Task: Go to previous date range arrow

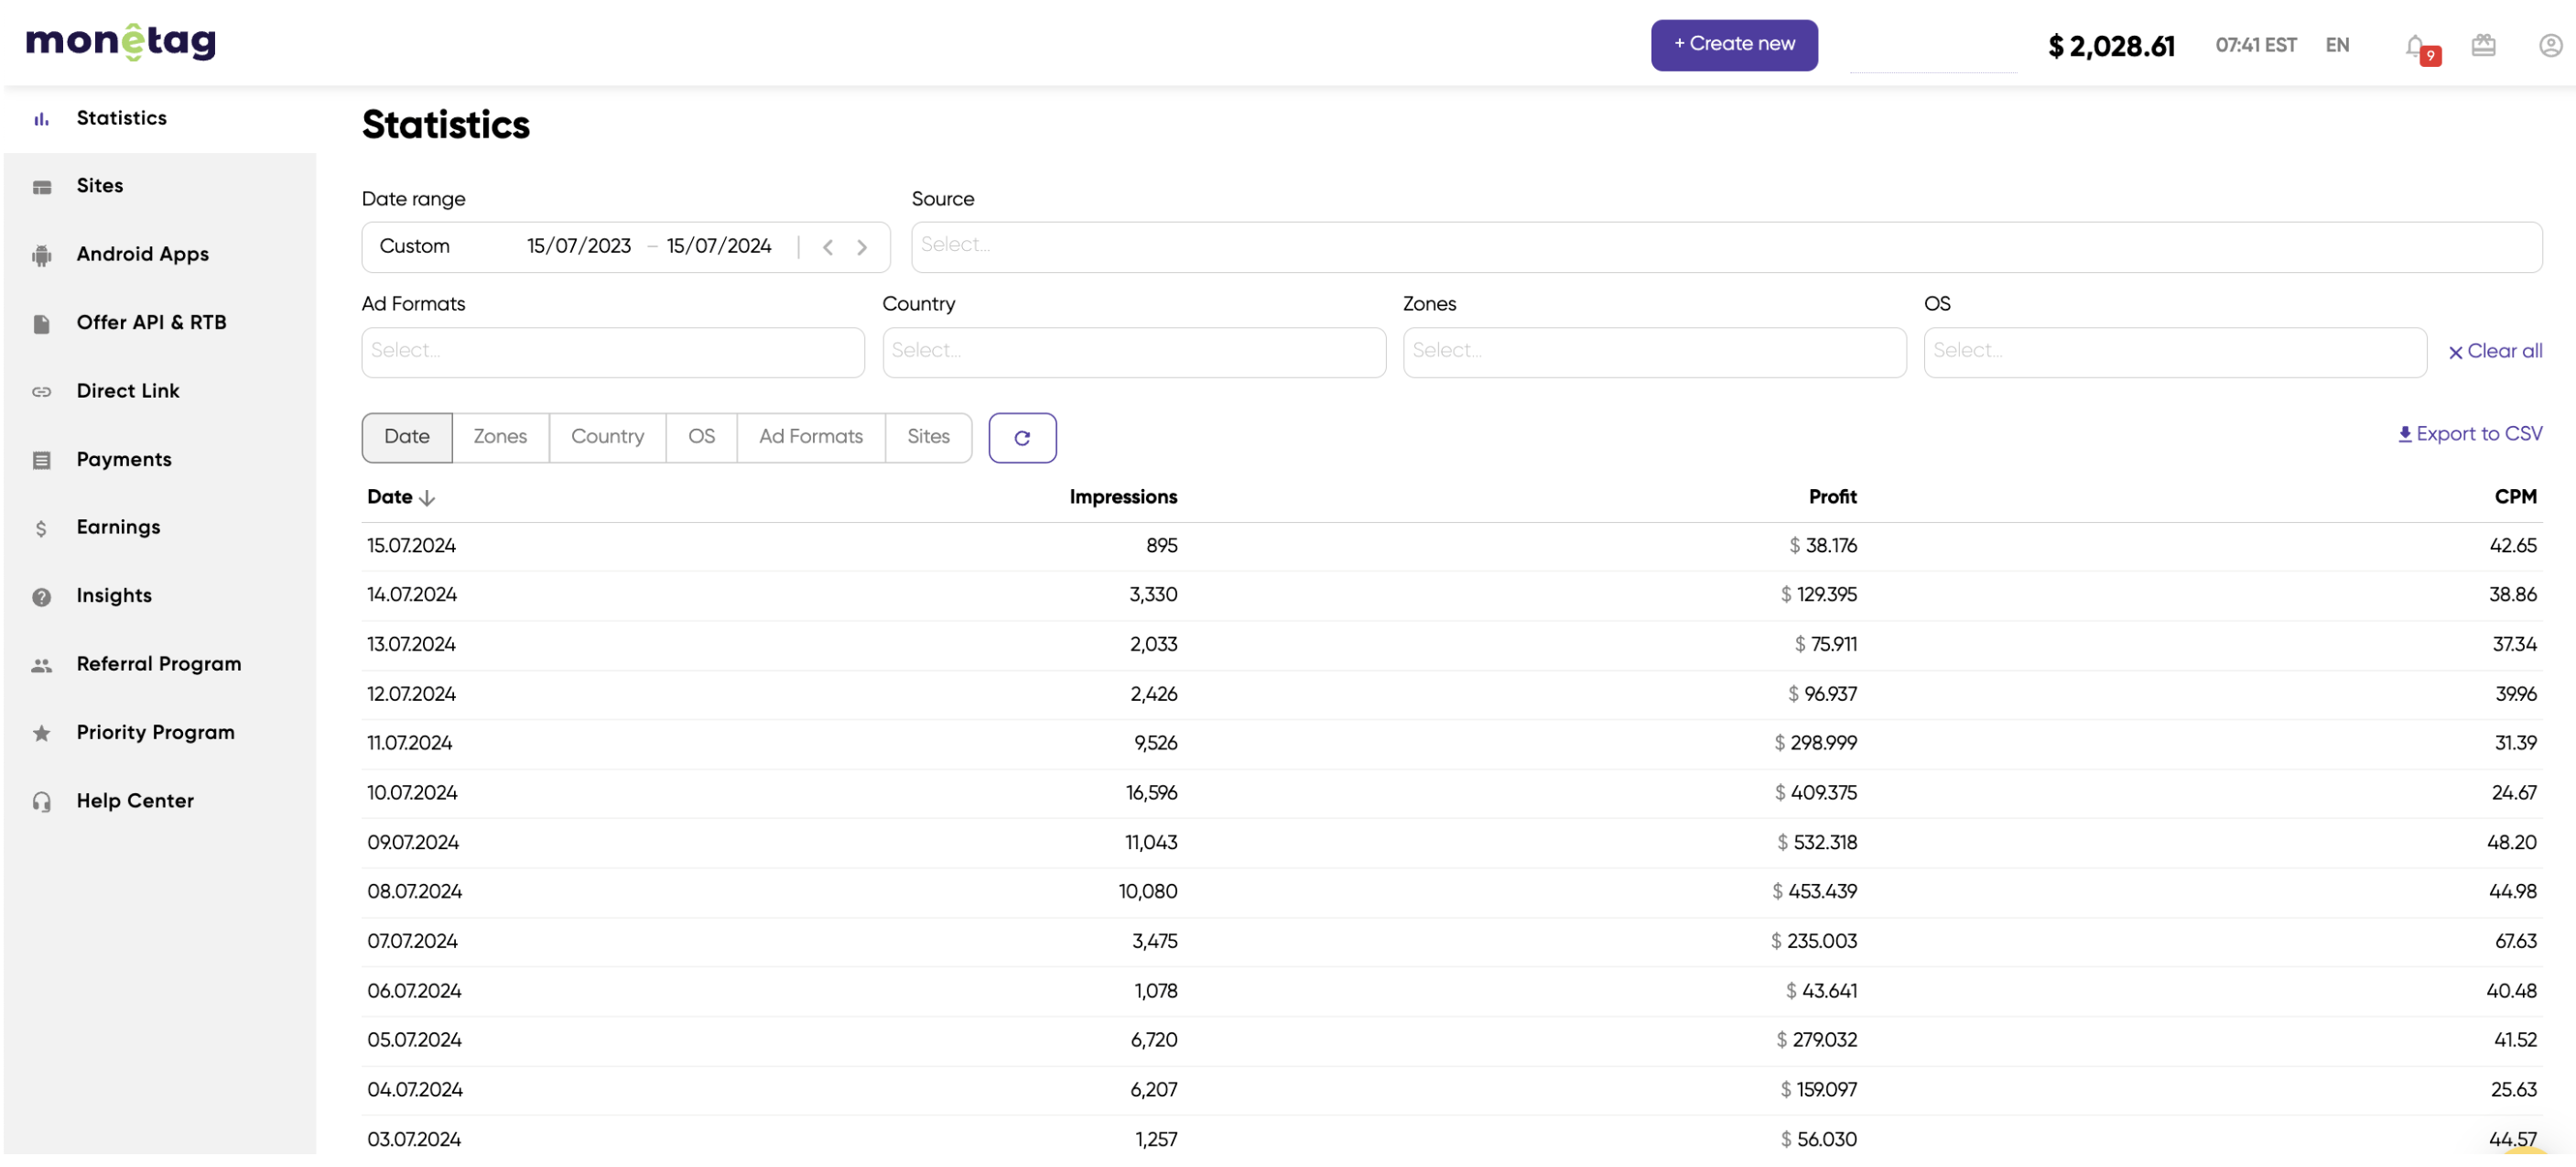Action: click(x=828, y=247)
